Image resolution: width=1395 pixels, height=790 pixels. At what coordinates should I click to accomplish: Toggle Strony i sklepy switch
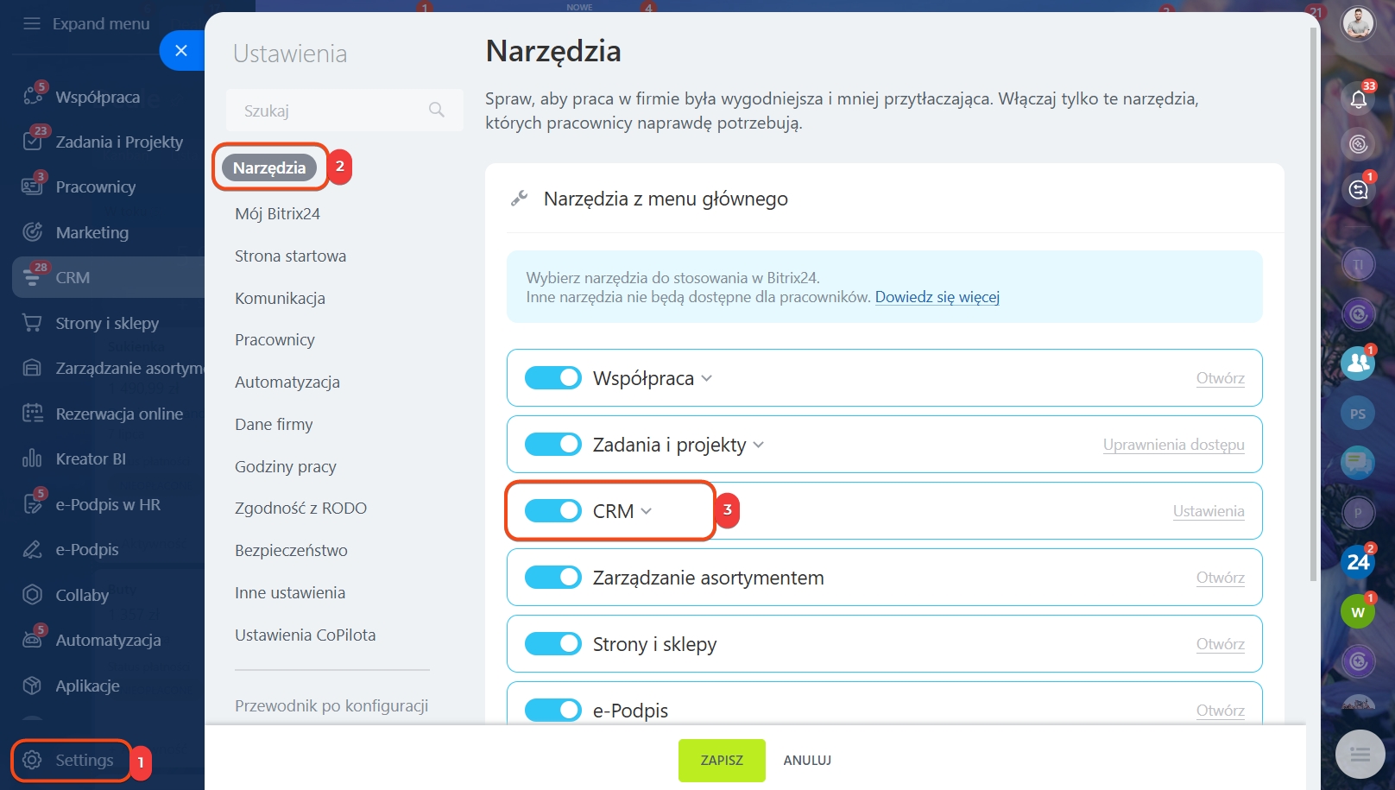pyautogui.click(x=553, y=644)
